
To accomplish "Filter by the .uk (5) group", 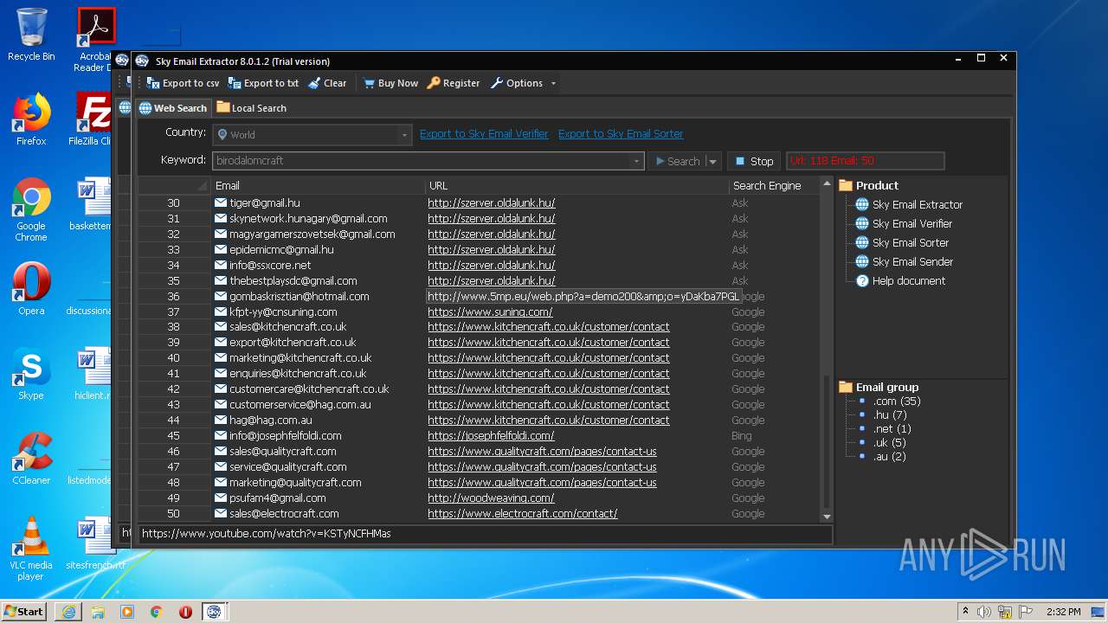I will coord(889,443).
